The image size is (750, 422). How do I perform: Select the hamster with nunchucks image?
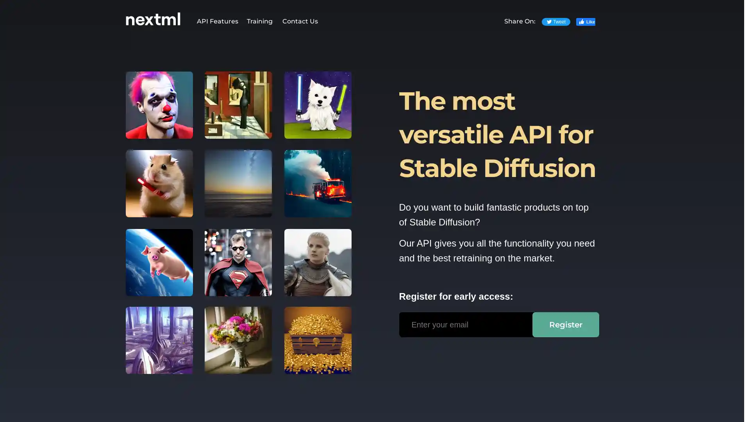[x=159, y=183]
